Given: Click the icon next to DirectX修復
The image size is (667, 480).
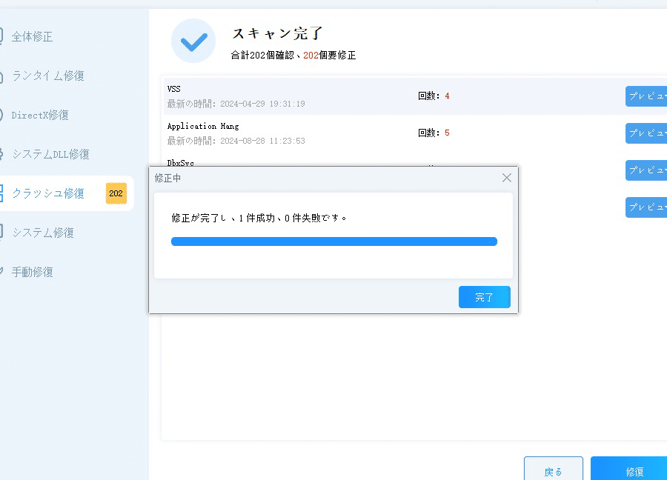Looking at the screenshot, I should click(x=2, y=115).
